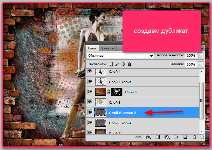Screen dimensions: 212x150
Task: Delete layer with trash icon
Action: (x=194, y=137)
